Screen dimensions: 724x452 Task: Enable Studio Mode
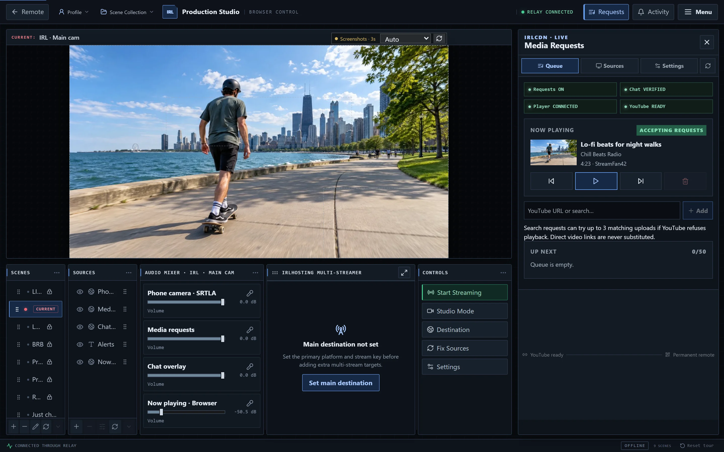click(x=465, y=311)
